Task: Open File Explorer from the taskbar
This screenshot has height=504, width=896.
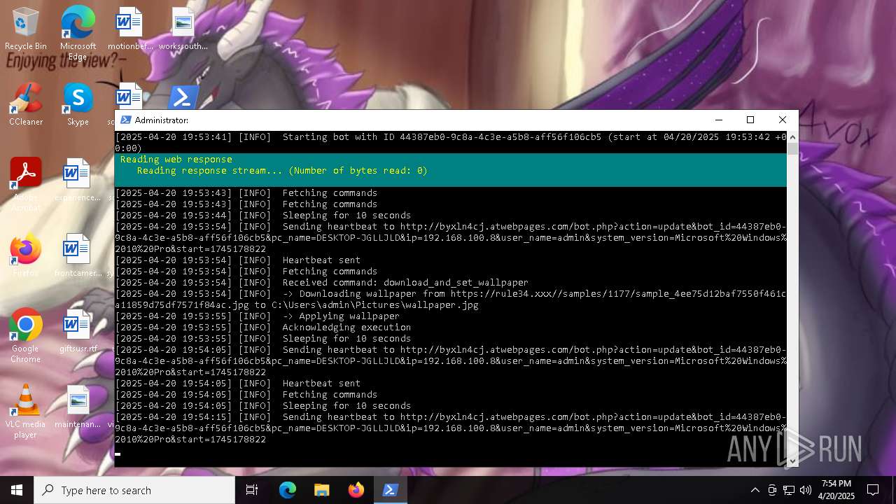Action: (321, 490)
